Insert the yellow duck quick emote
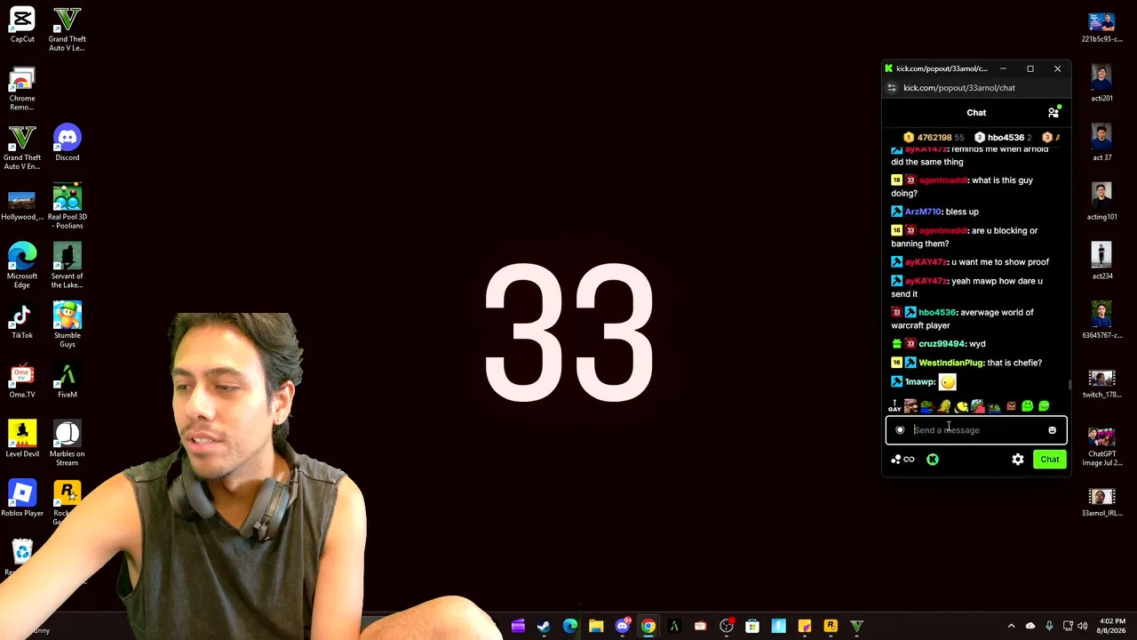1137x640 pixels. (961, 406)
